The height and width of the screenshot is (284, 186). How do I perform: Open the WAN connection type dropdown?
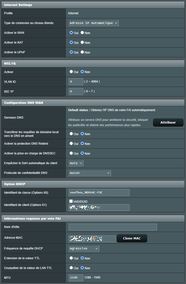[93, 23]
